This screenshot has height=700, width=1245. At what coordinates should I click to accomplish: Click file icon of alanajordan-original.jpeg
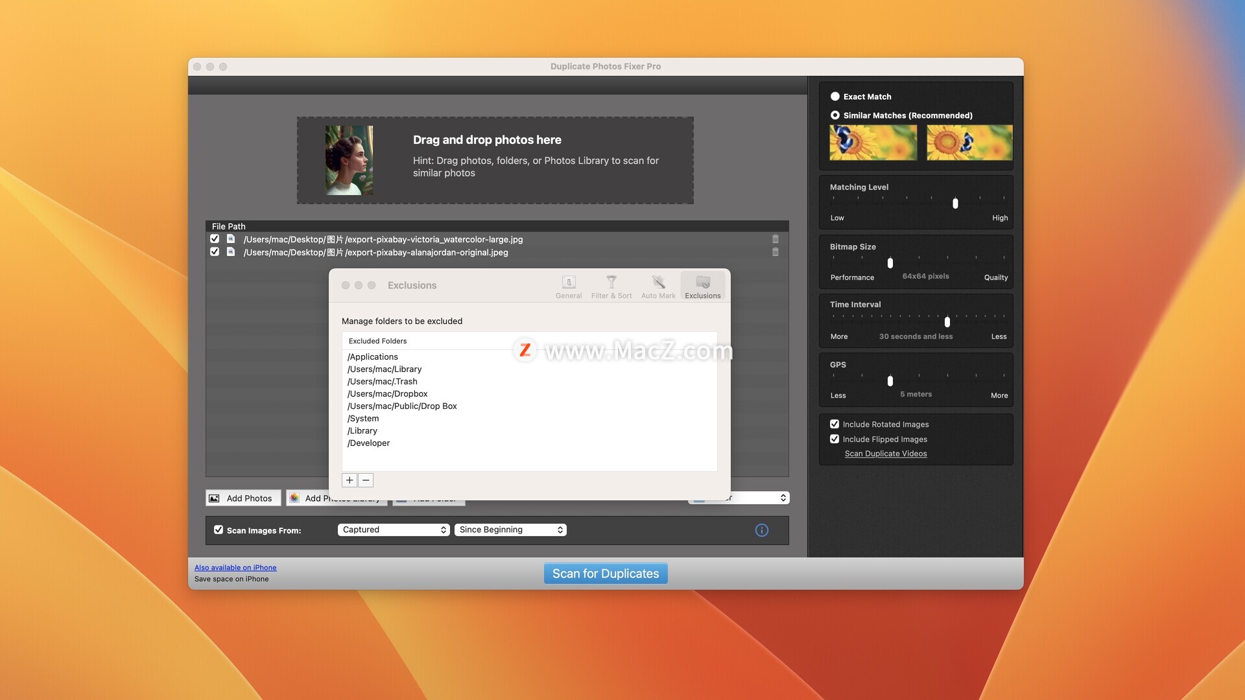tap(230, 252)
